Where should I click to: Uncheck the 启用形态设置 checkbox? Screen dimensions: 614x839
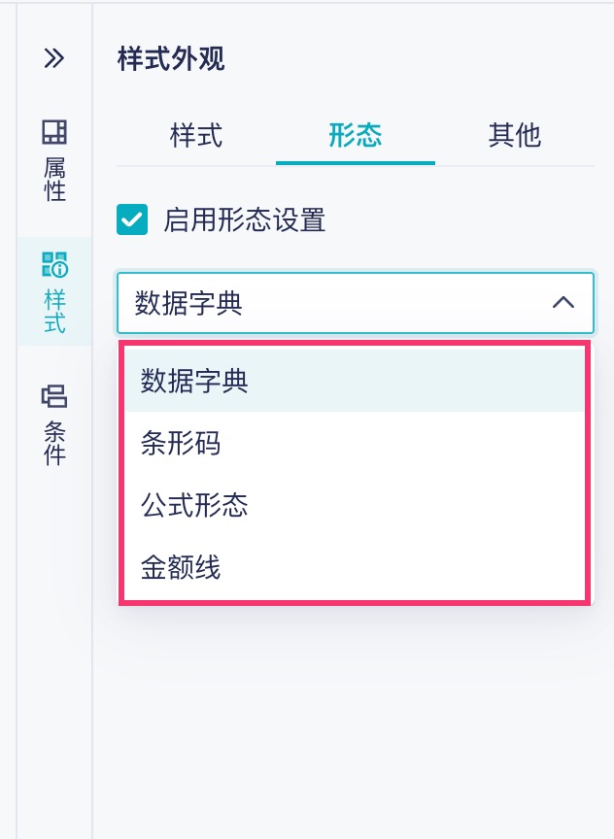click(x=132, y=219)
